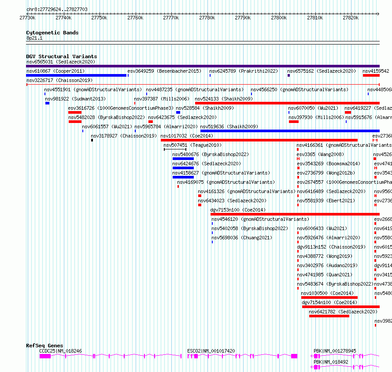Click the nsv6565031 (Sedlazeck2020) variant label
The width and height of the screenshot is (392, 372).
(x=61, y=62)
